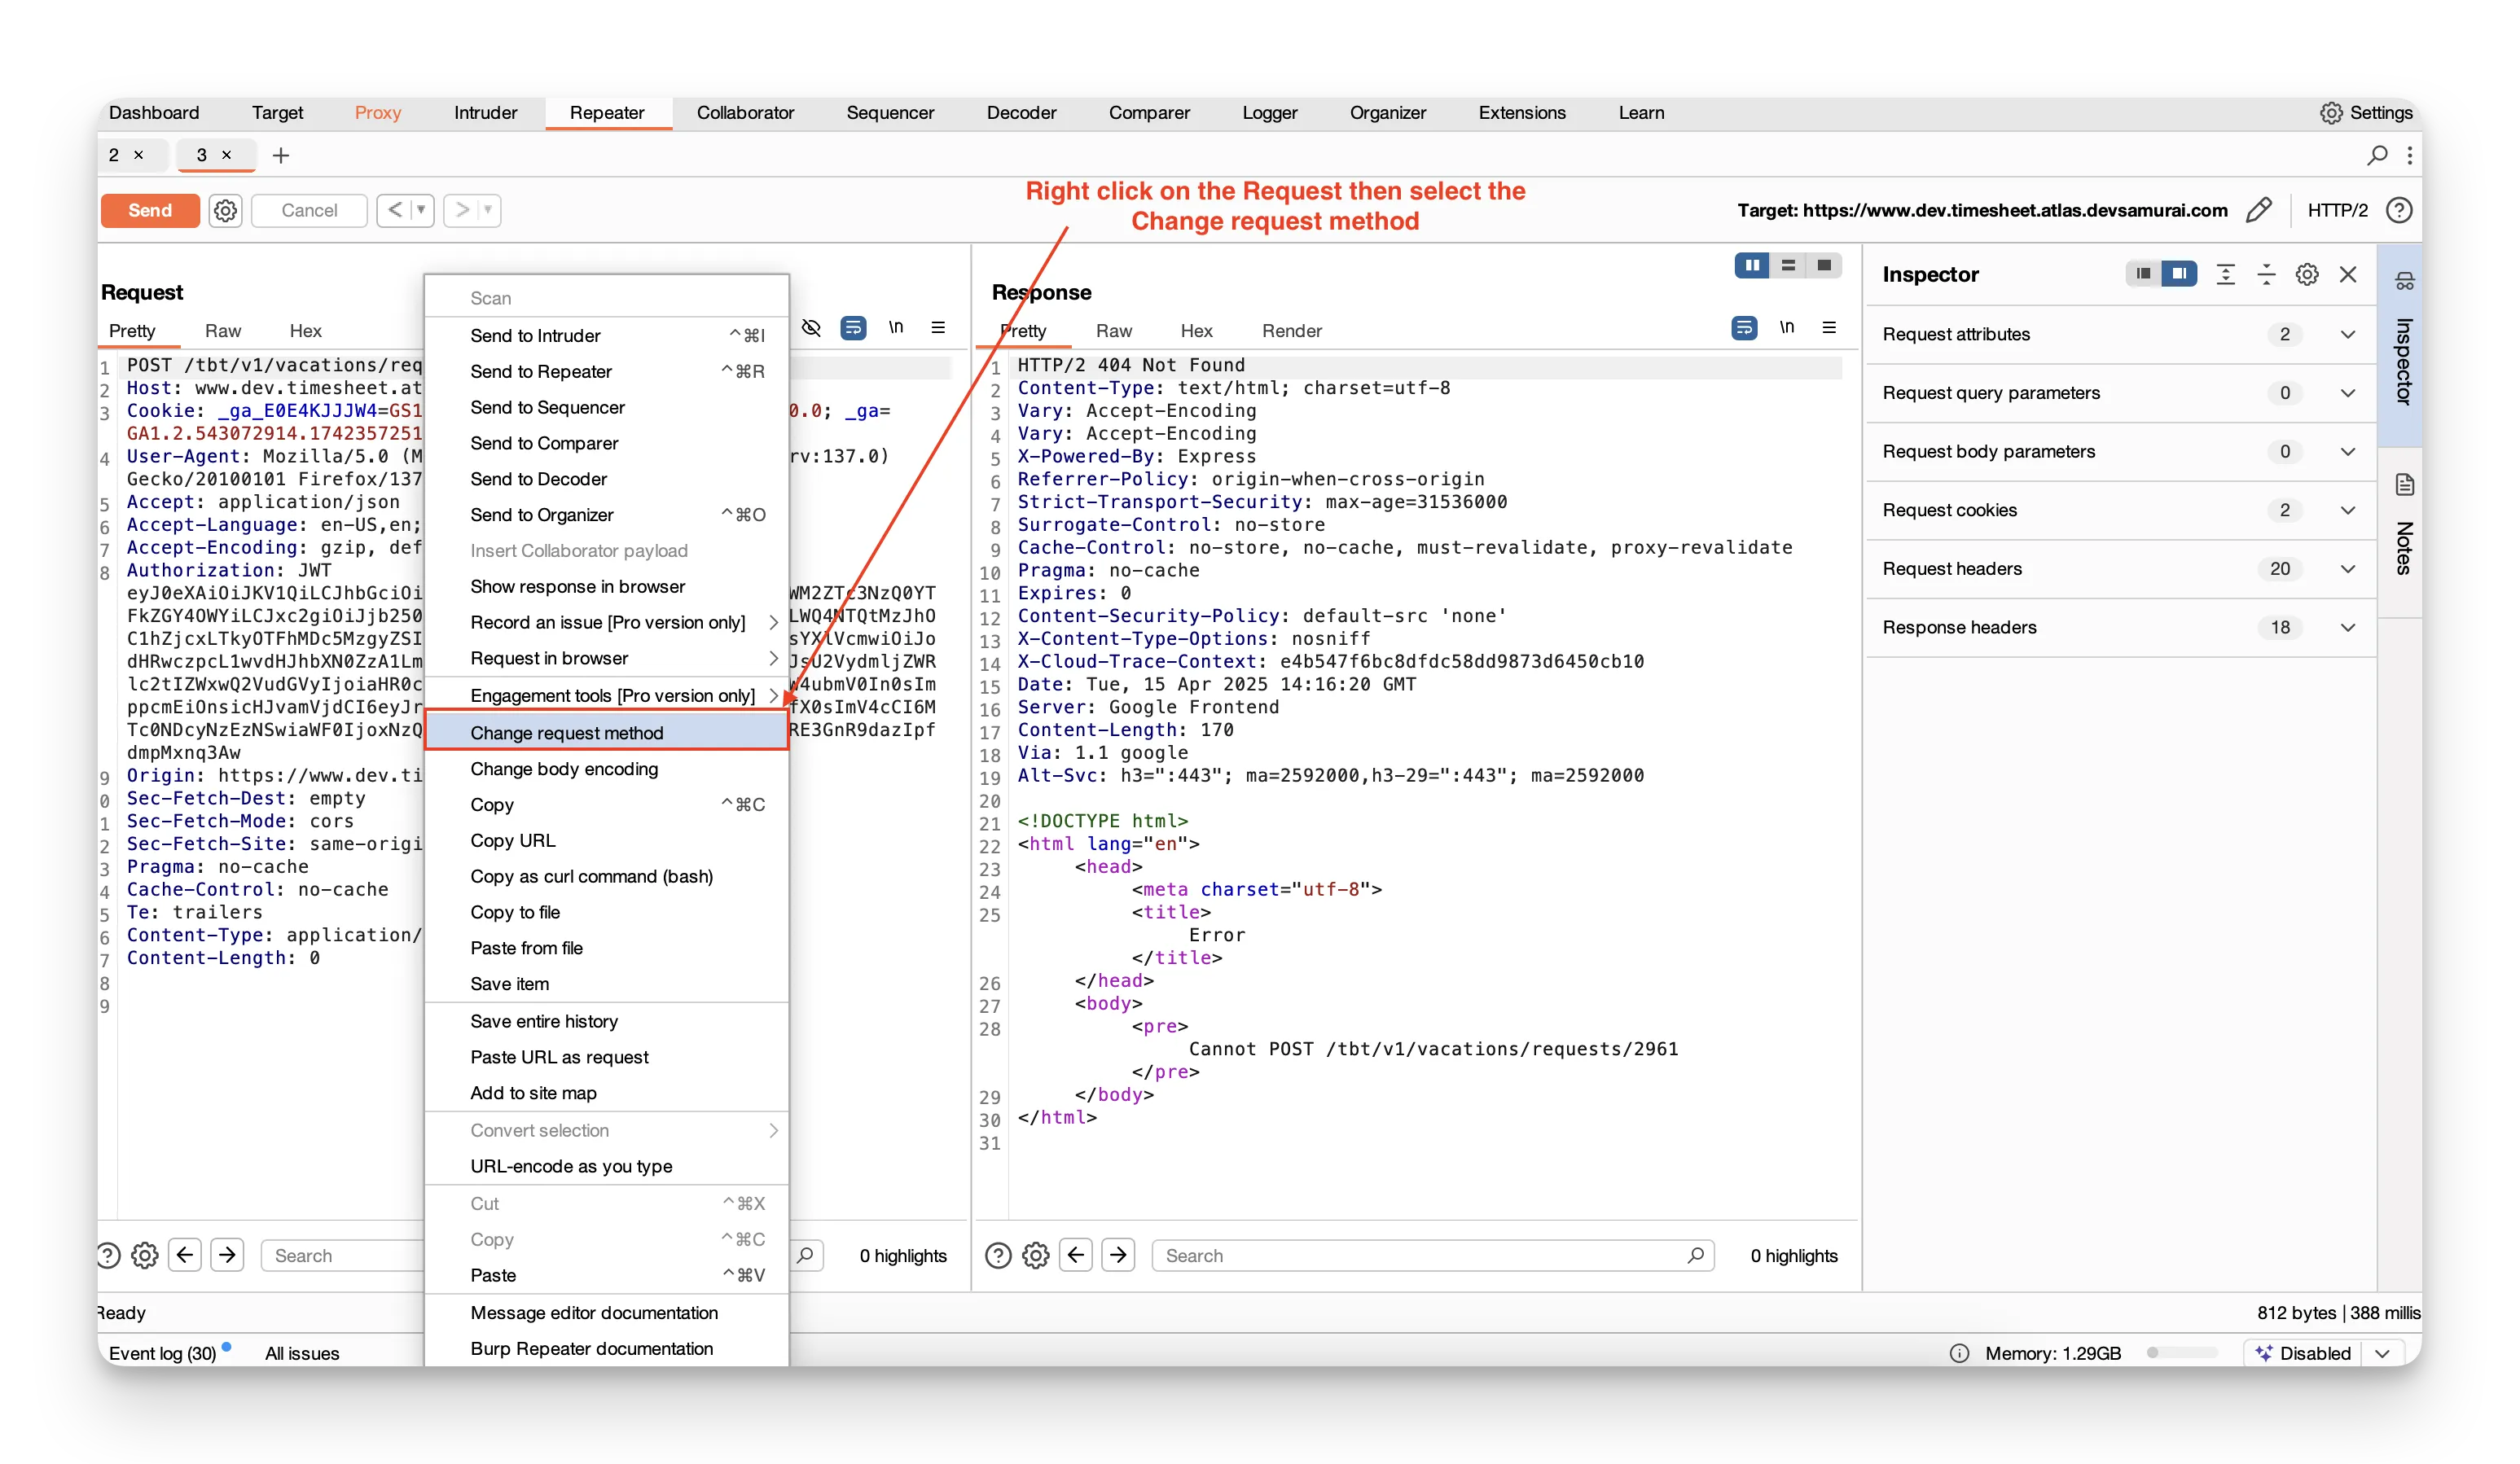Click the Send button
The image size is (2520, 1464).
tap(150, 210)
